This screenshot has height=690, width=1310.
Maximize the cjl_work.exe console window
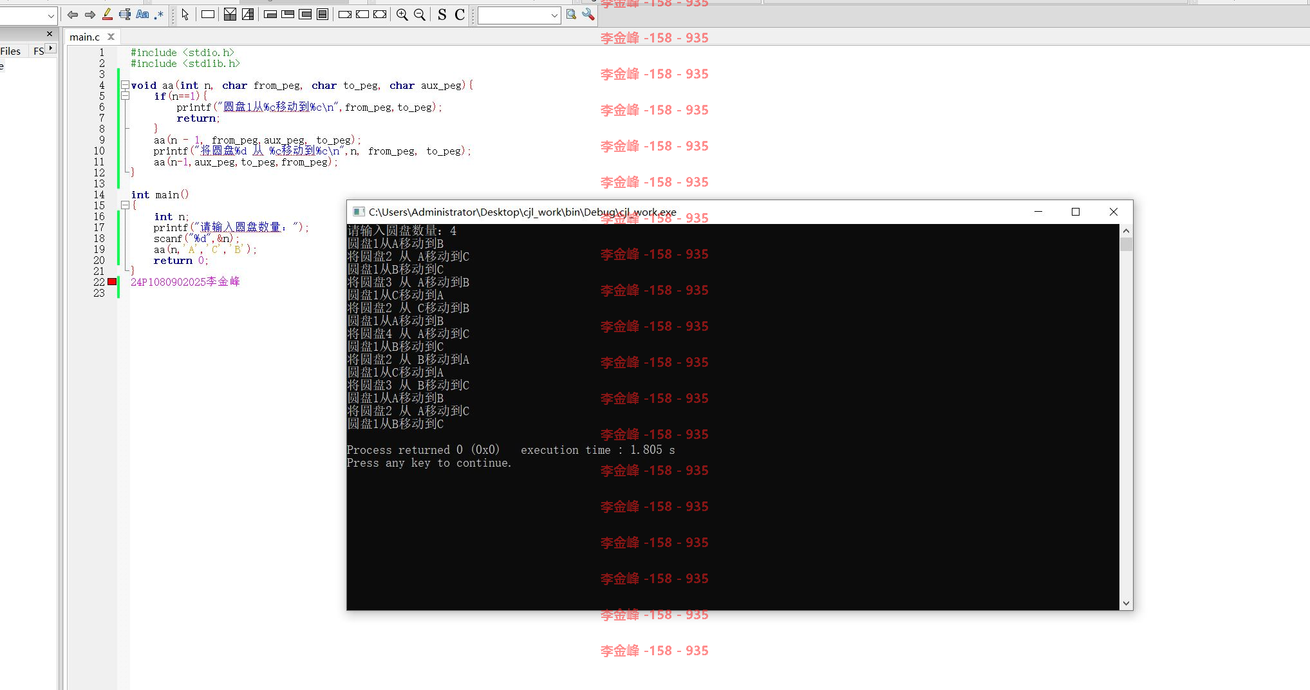[1076, 212]
